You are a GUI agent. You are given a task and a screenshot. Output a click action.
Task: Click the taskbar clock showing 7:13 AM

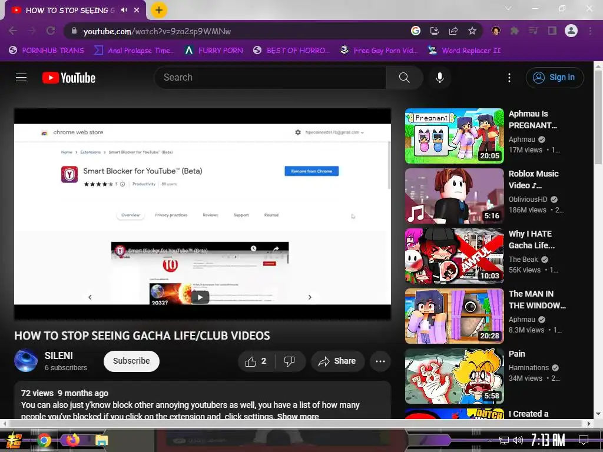click(x=548, y=440)
